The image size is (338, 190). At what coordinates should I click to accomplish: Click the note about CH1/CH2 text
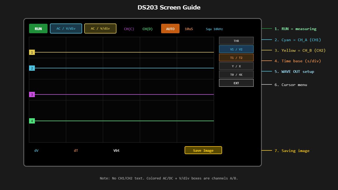click(169, 178)
